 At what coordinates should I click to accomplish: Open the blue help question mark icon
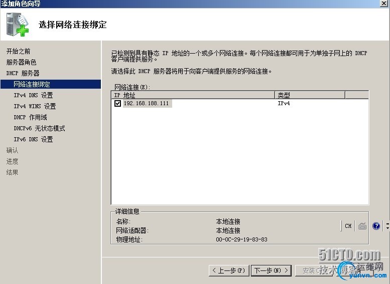tap(376, 226)
